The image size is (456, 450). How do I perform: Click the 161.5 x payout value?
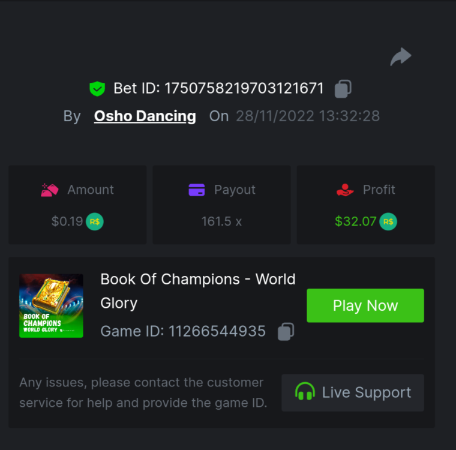(221, 221)
